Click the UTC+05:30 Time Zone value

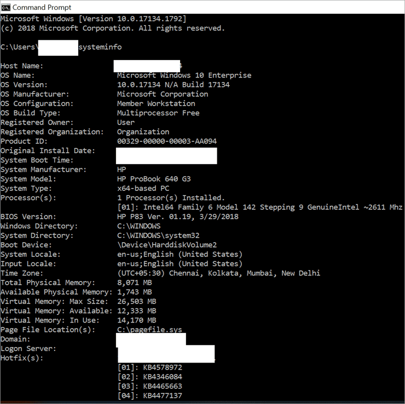coord(219,273)
